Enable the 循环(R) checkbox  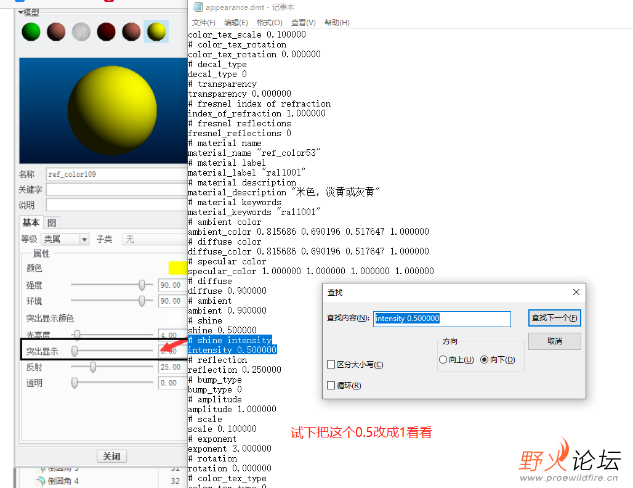pos(331,385)
